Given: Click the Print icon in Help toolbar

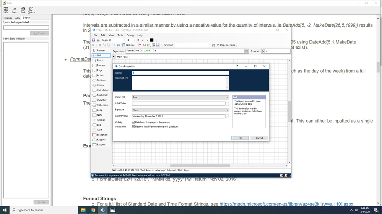Looking at the screenshot, I should [x=23, y=10].
